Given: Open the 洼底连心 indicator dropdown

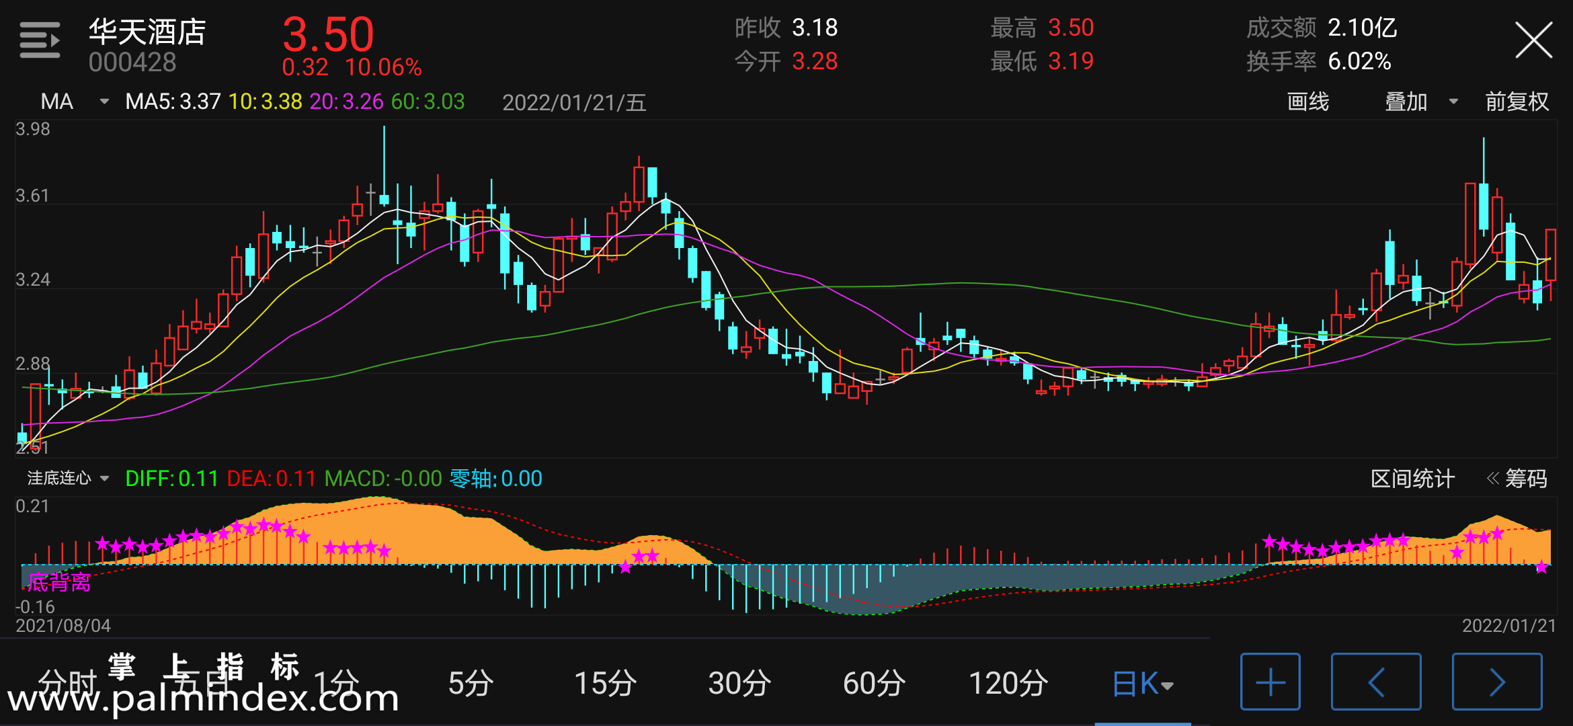Looking at the screenshot, I should 68,478.
